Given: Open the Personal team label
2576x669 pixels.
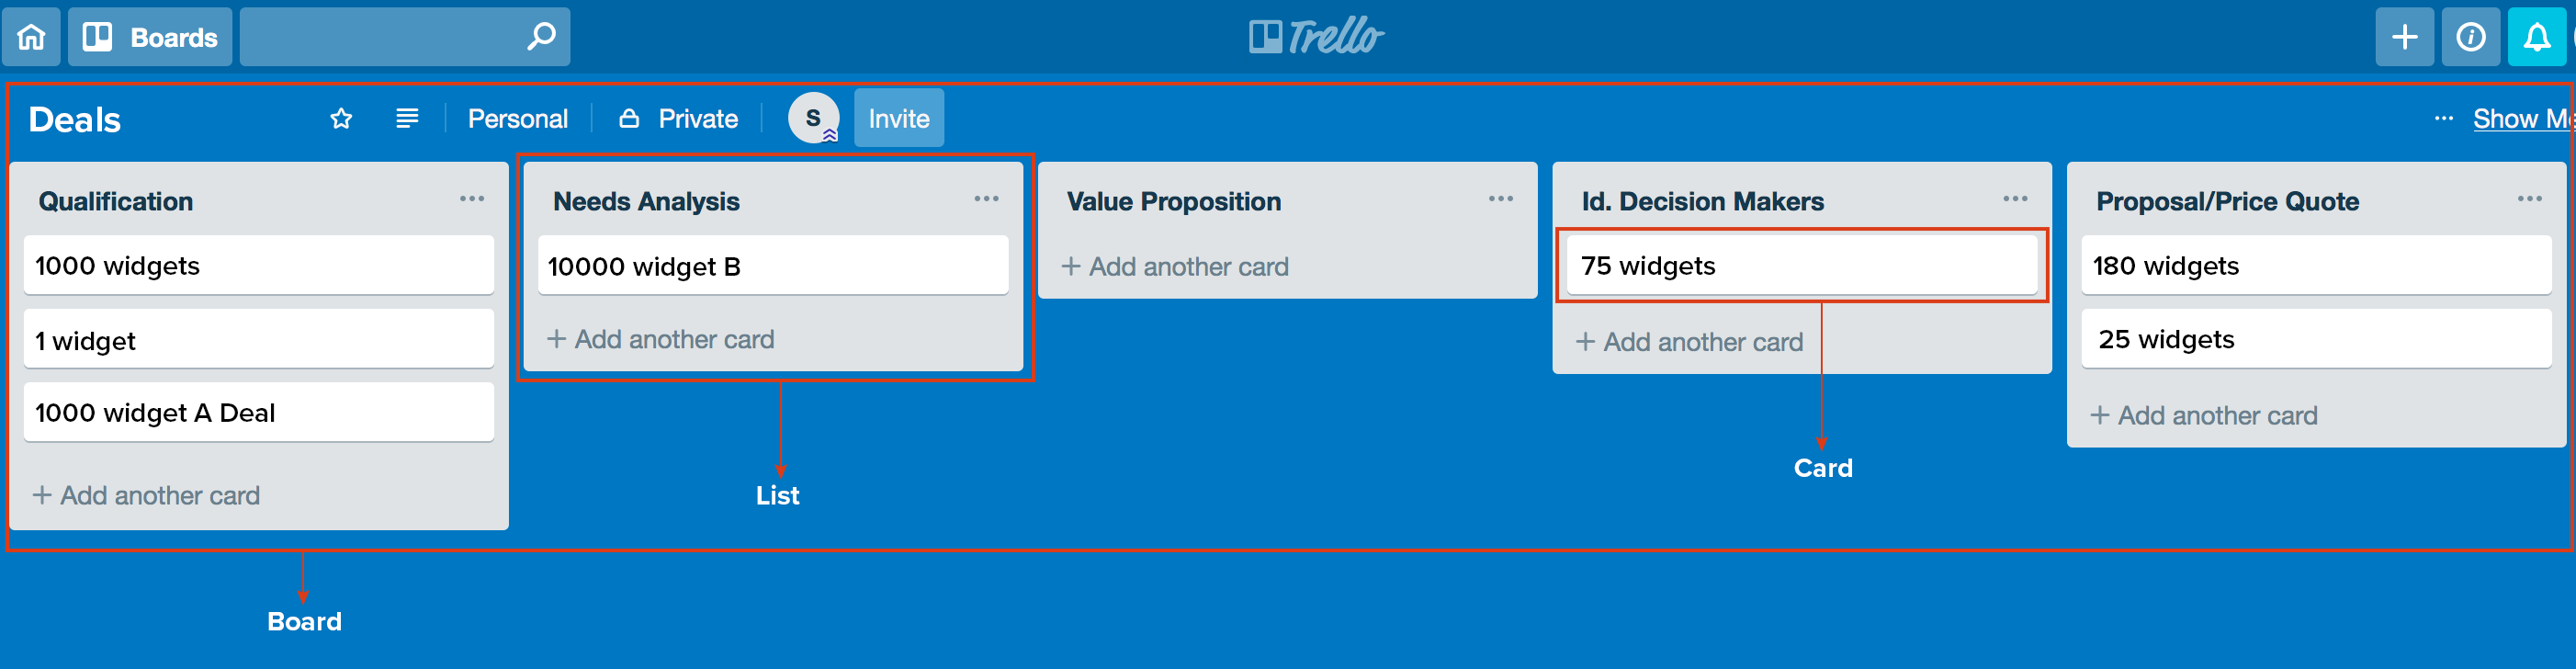Looking at the screenshot, I should [517, 119].
